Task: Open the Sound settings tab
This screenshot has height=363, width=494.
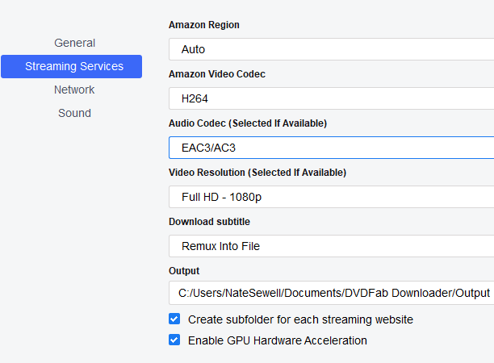Action: pyautogui.click(x=74, y=113)
